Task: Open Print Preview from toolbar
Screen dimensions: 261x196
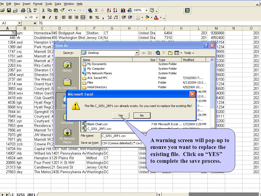Action: point(29,10)
